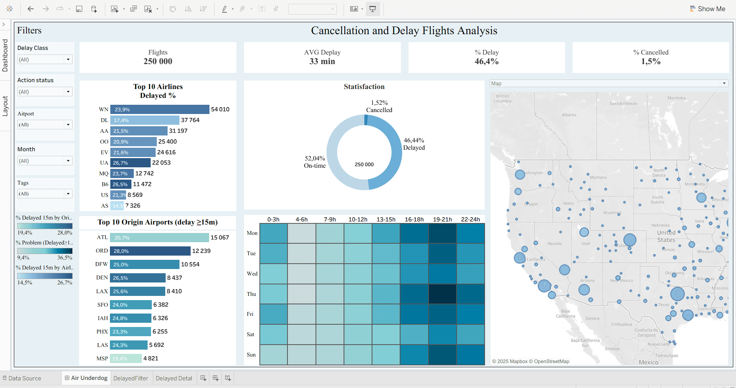
Task: Select the New Data Source icon
Action: click(x=94, y=8)
